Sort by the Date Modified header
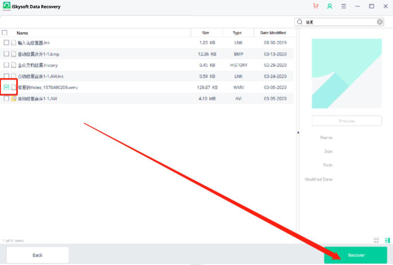 tap(273, 33)
